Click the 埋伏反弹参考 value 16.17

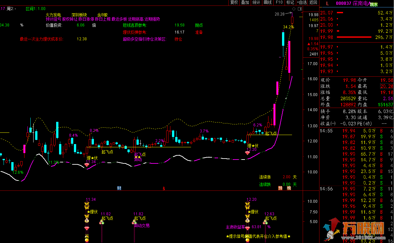click(x=179, y=32)
